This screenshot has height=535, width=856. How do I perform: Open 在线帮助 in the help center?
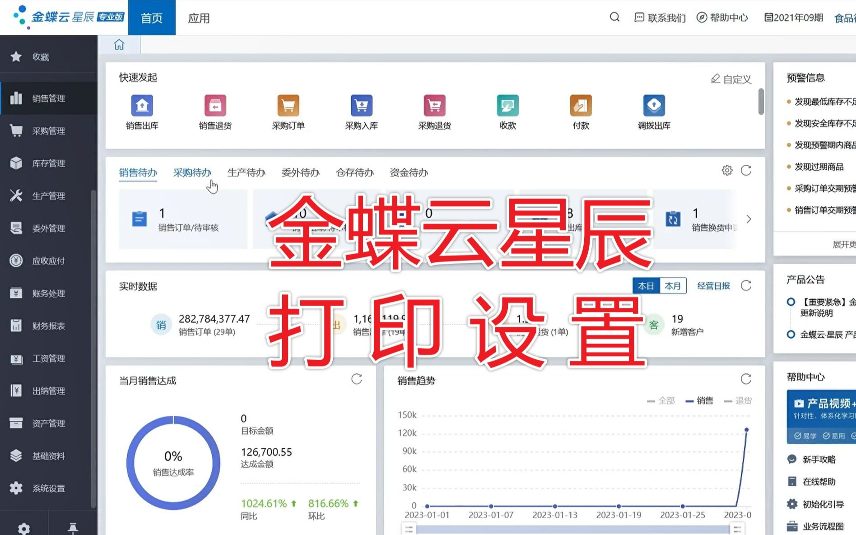812,481
